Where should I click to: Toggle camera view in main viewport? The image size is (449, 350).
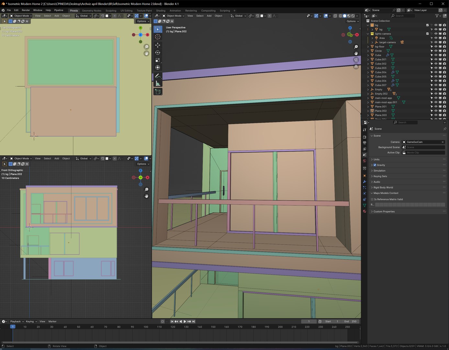356,60
